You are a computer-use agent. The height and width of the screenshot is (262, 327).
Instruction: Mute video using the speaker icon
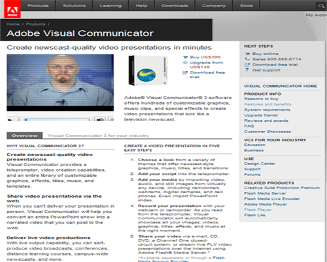tap(100, 119)
